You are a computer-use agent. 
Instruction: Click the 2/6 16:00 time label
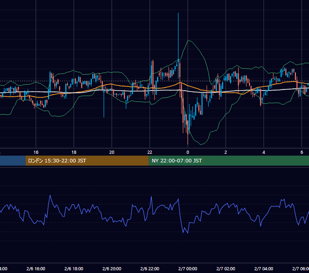coord(36,268)
